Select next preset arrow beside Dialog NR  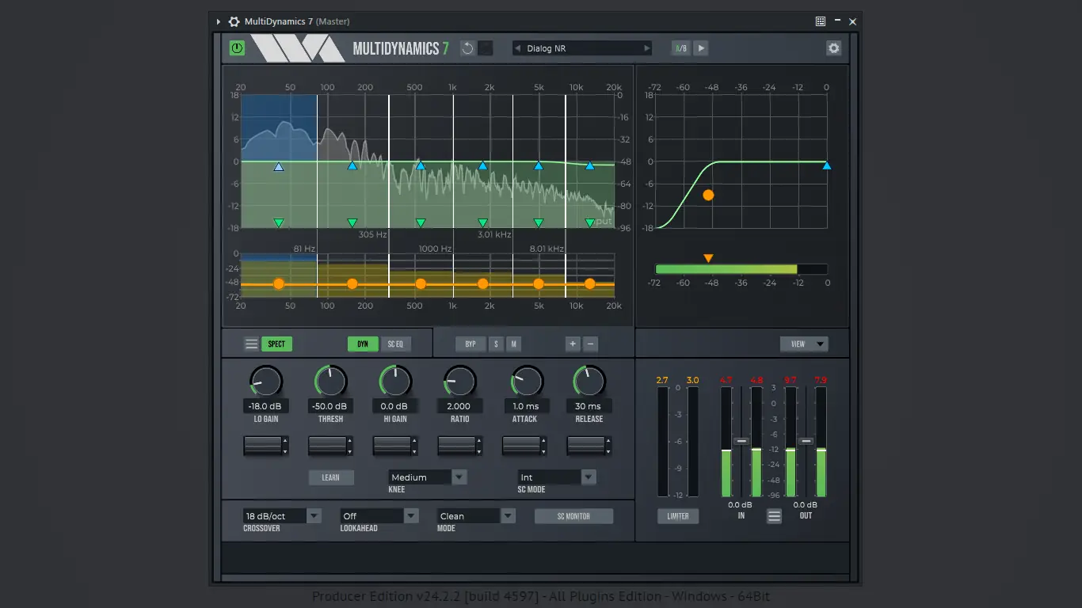646,48
